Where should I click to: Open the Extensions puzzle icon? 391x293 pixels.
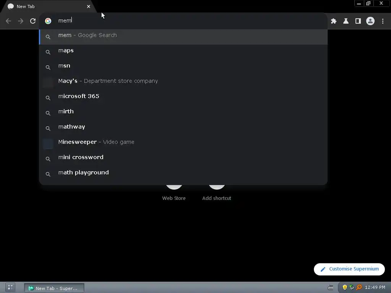(x=334, y=21)
